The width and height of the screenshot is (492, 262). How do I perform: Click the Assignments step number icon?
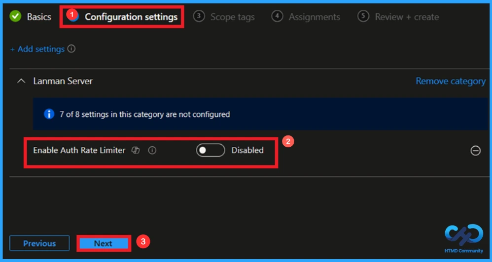[278, 16]
